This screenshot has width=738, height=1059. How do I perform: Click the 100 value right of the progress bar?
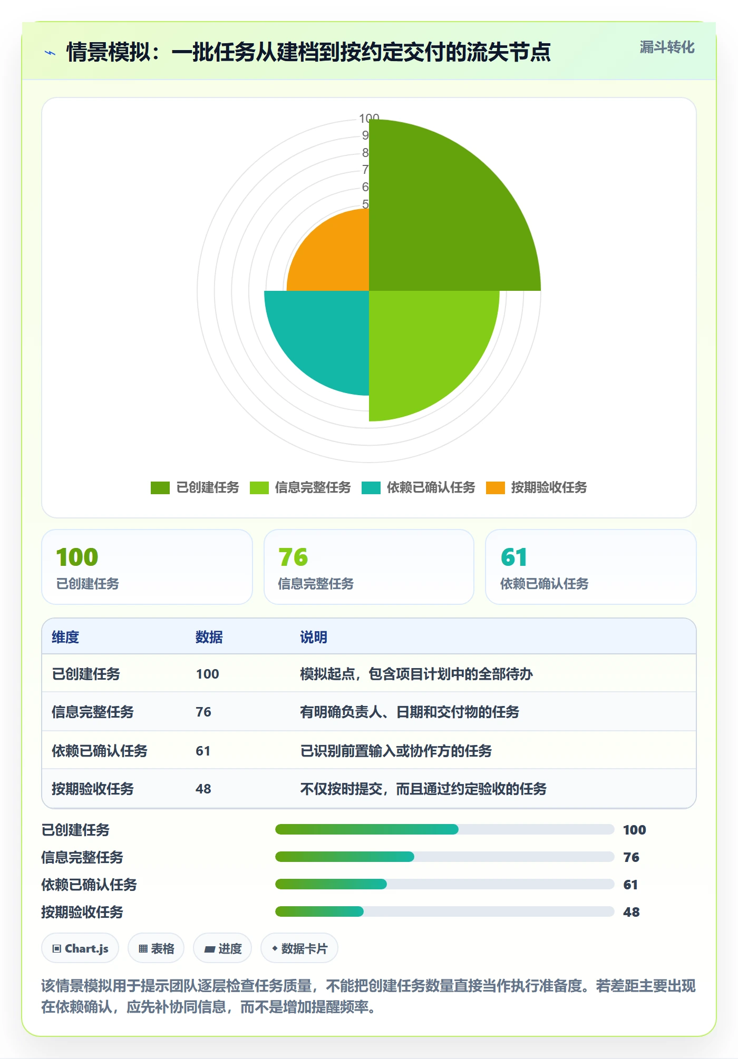pos(635,830)
